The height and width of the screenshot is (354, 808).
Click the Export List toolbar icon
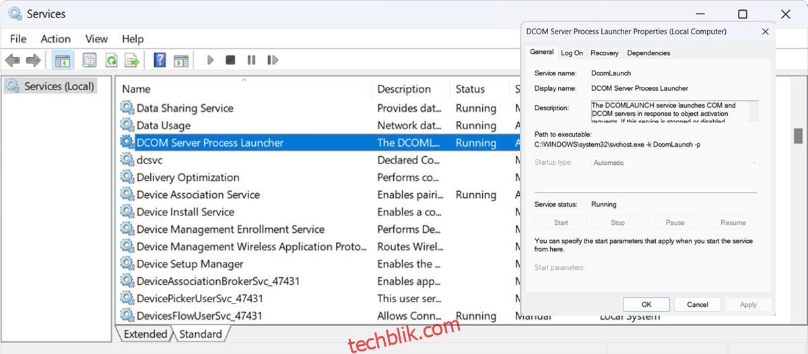(132, 61)
